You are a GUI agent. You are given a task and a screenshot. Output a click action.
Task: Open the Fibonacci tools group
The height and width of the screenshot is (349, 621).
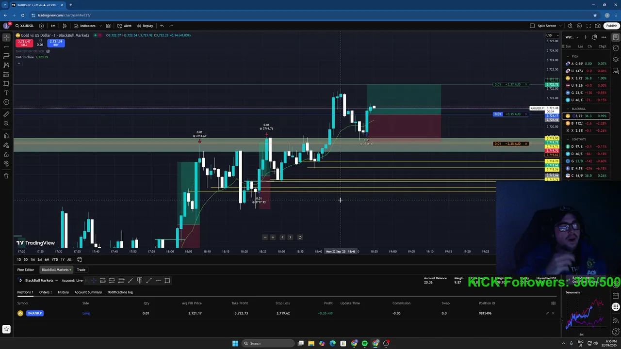point(6,56)
